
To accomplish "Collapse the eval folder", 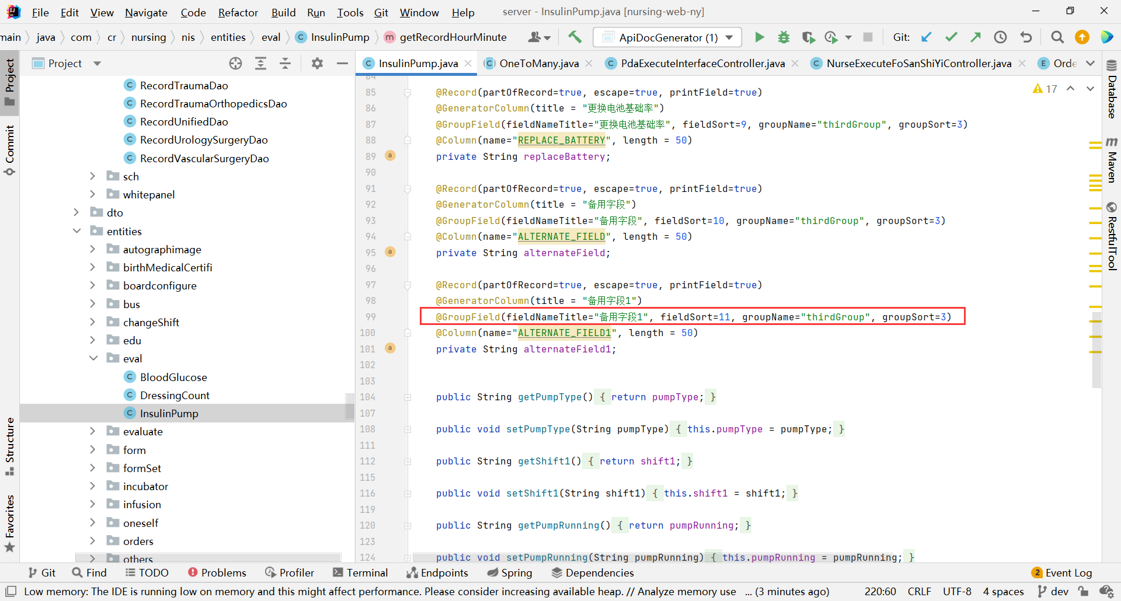I will point(93,358).
